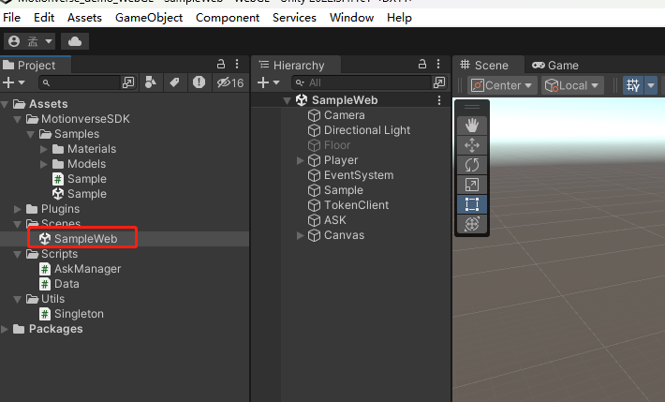Viewport: 665px width, 402px height.
Task: Select the Rotate tool
Action: (x=472, y=165)
